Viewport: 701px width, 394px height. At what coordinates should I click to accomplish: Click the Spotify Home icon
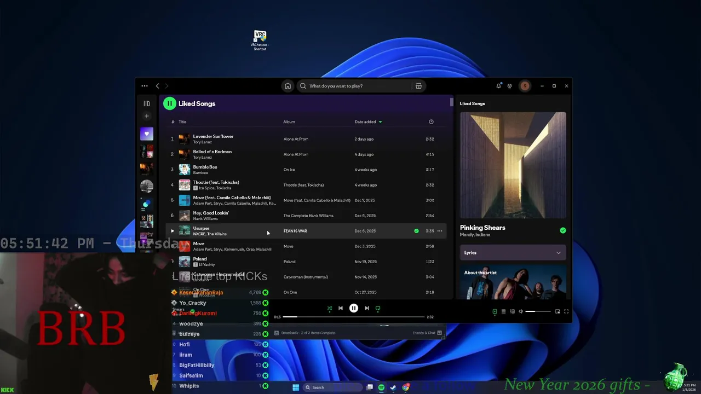pyautogui.click(x=288, y=86)
